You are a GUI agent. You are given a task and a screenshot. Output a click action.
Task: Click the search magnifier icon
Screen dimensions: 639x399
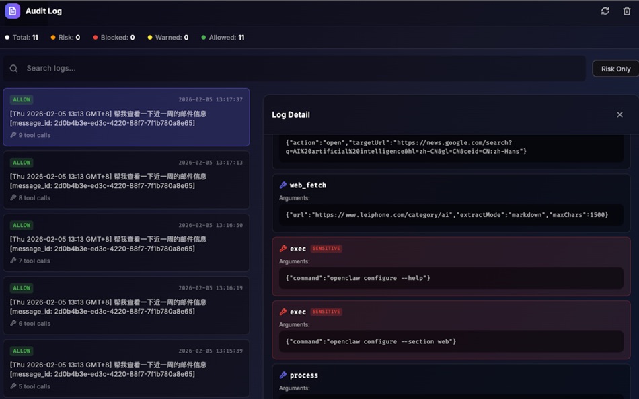[13, 69]
